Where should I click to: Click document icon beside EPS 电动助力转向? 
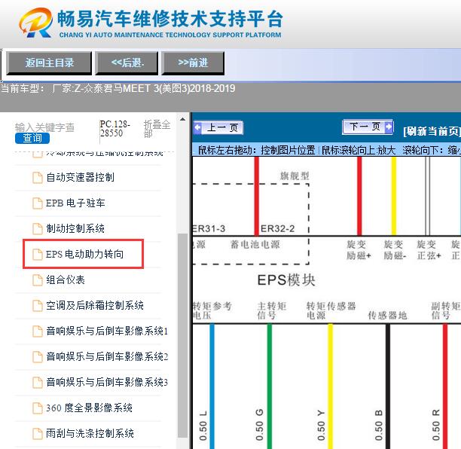pyautogui.click(x=38, y=255)
